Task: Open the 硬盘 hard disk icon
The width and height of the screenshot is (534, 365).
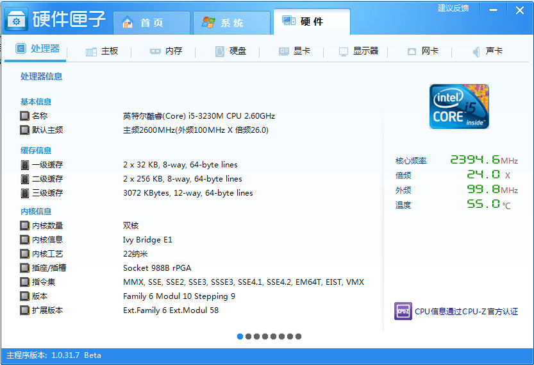Action: pos(220,51)
